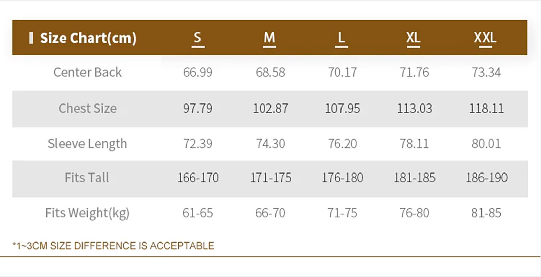Click the 76.20 sleeve length value
Viewport: 541px width, 277px height.
point(343,144)
